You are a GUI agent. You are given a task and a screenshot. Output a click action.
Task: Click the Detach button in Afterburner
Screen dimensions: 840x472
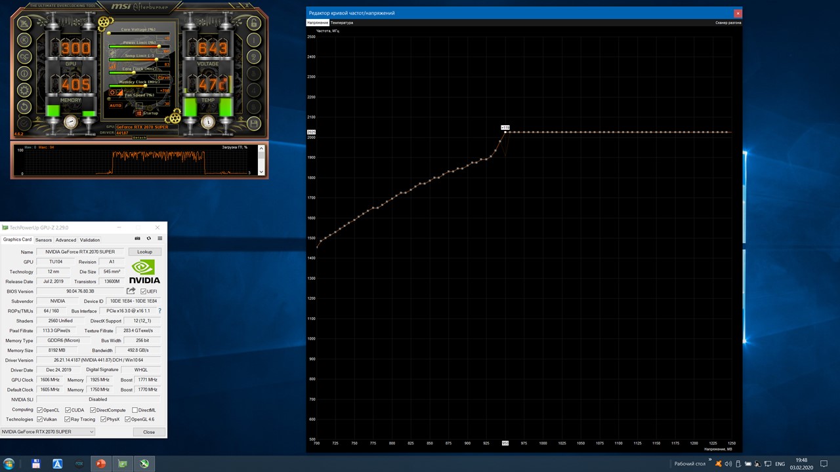140,138
